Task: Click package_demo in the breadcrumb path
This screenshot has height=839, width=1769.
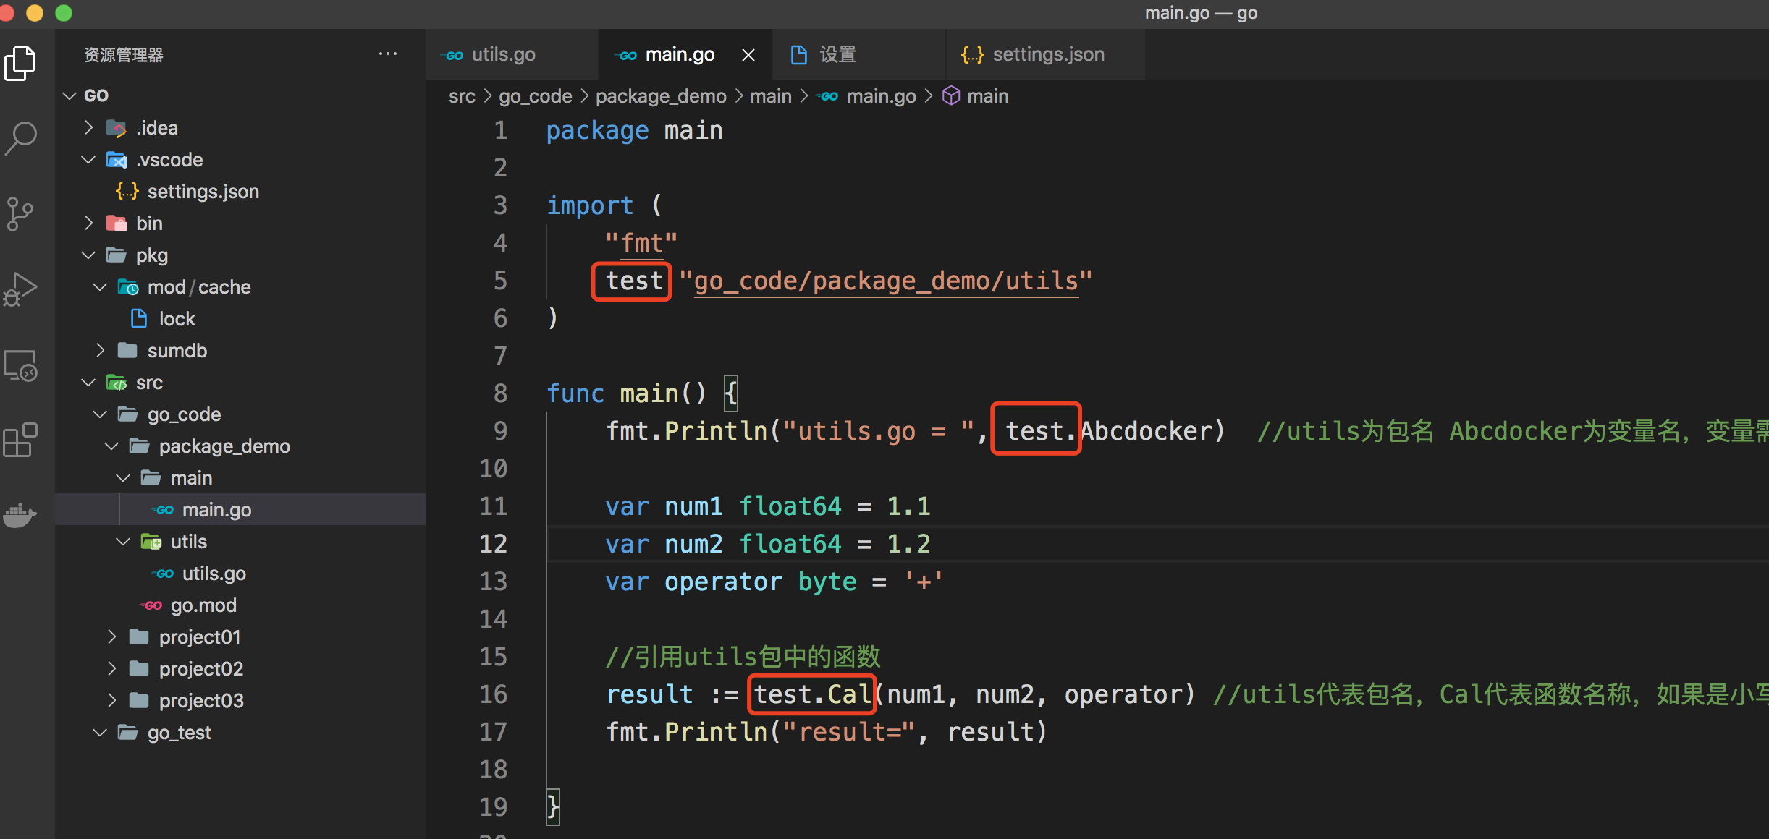Action: coord(660,96)
